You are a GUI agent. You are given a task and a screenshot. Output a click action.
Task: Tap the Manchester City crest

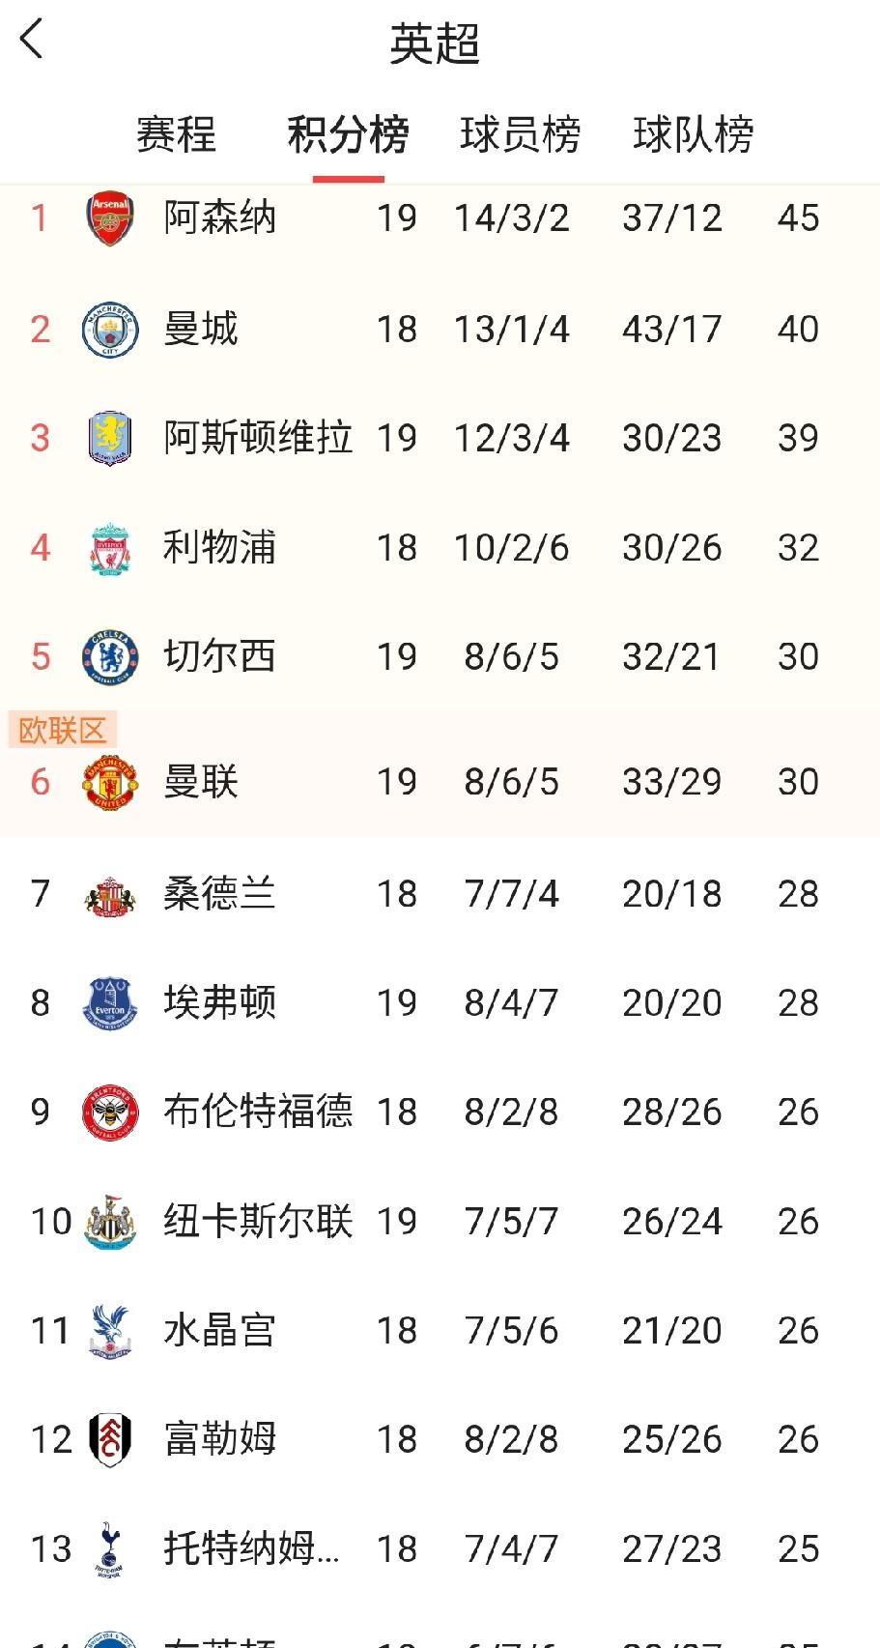tap(110, 330)
